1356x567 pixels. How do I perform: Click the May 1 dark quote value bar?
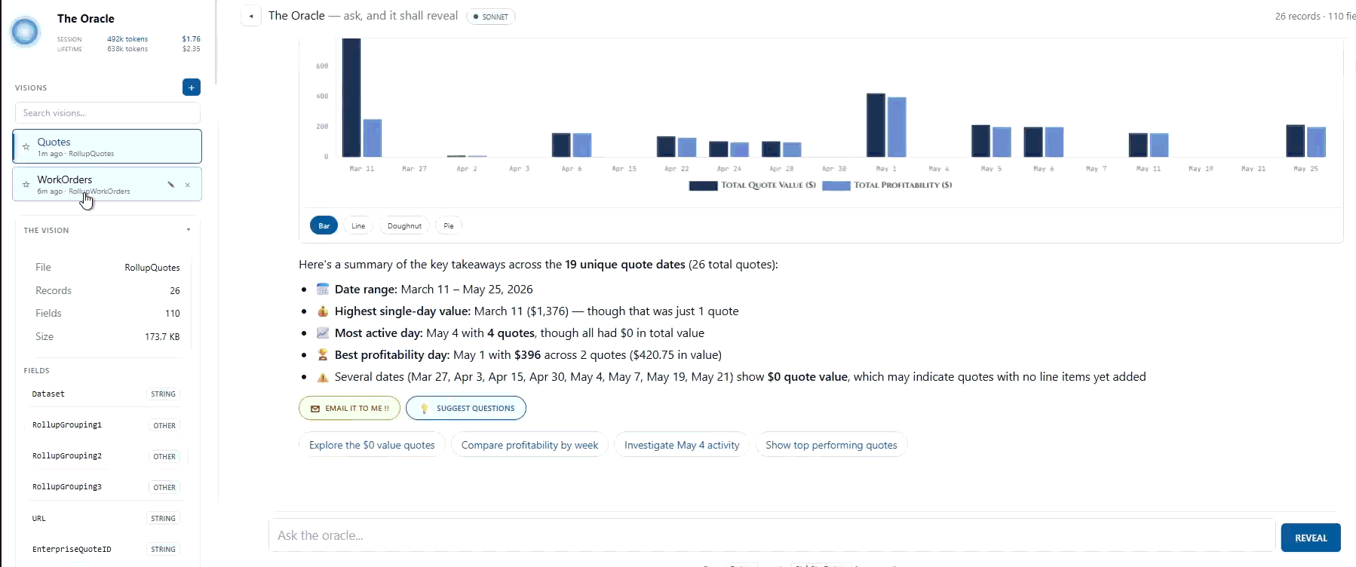tap(876, 125)
